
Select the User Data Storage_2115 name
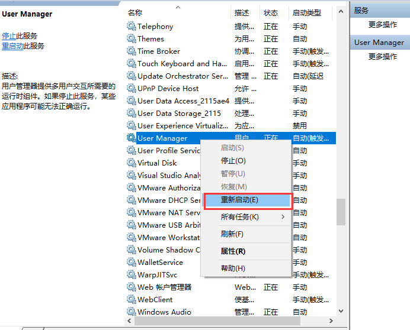coord(179,114)
